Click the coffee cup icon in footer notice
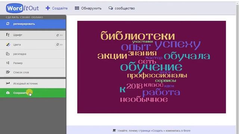Screen dimensions: 239x134 (x=114, y=130)
